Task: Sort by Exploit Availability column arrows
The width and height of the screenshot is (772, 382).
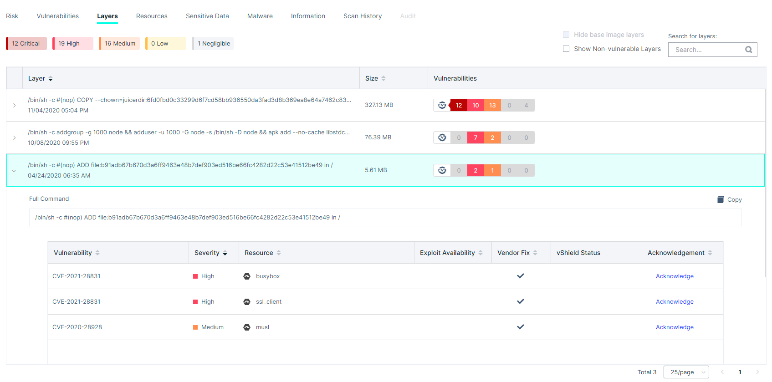Action: pos(481,253)
